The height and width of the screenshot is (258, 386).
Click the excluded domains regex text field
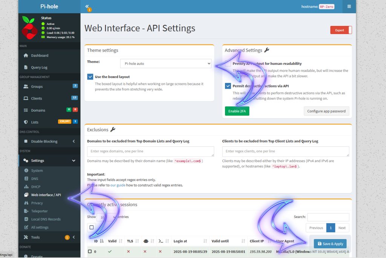pyautogui.click(x=150, y=151)
